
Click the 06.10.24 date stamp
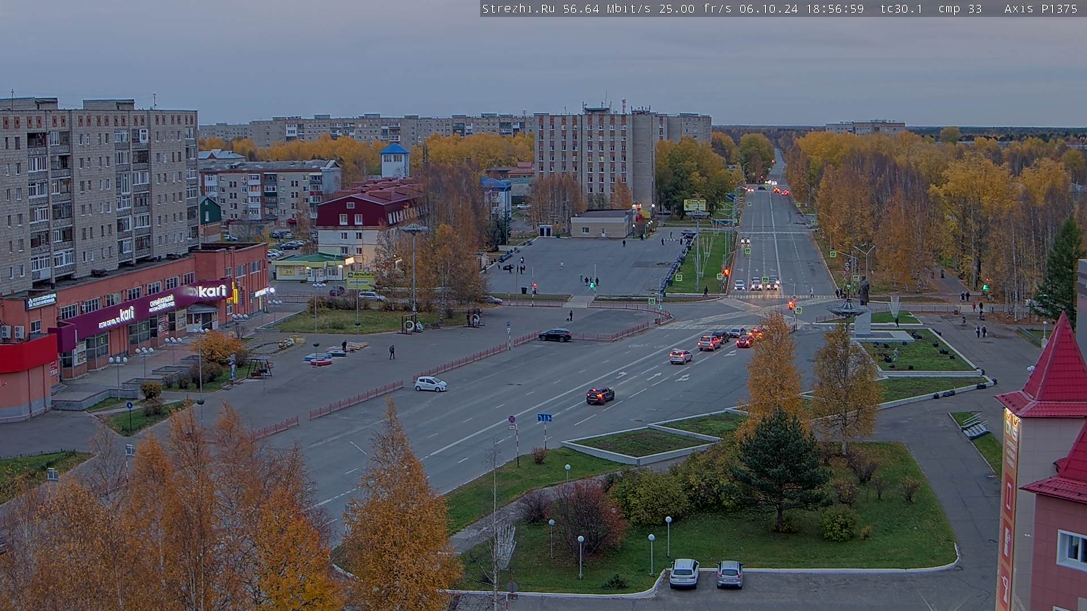[x=769, y=8]
